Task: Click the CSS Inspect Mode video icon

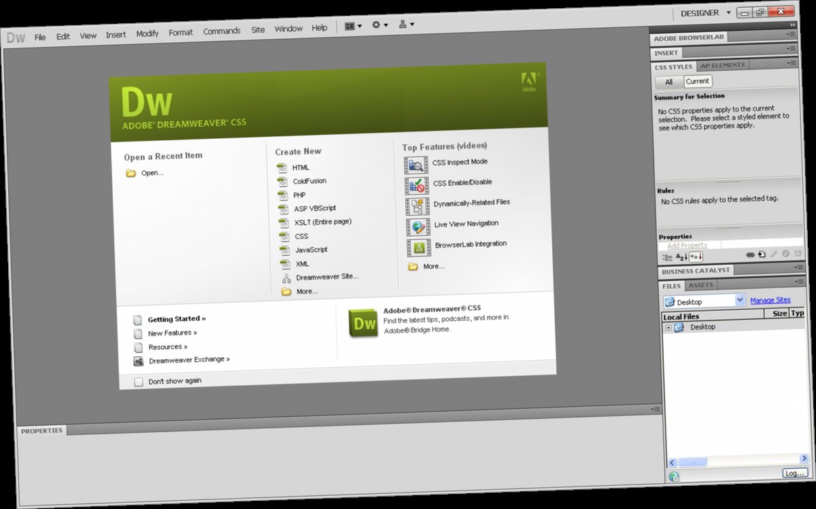Action: coord(415,165)
